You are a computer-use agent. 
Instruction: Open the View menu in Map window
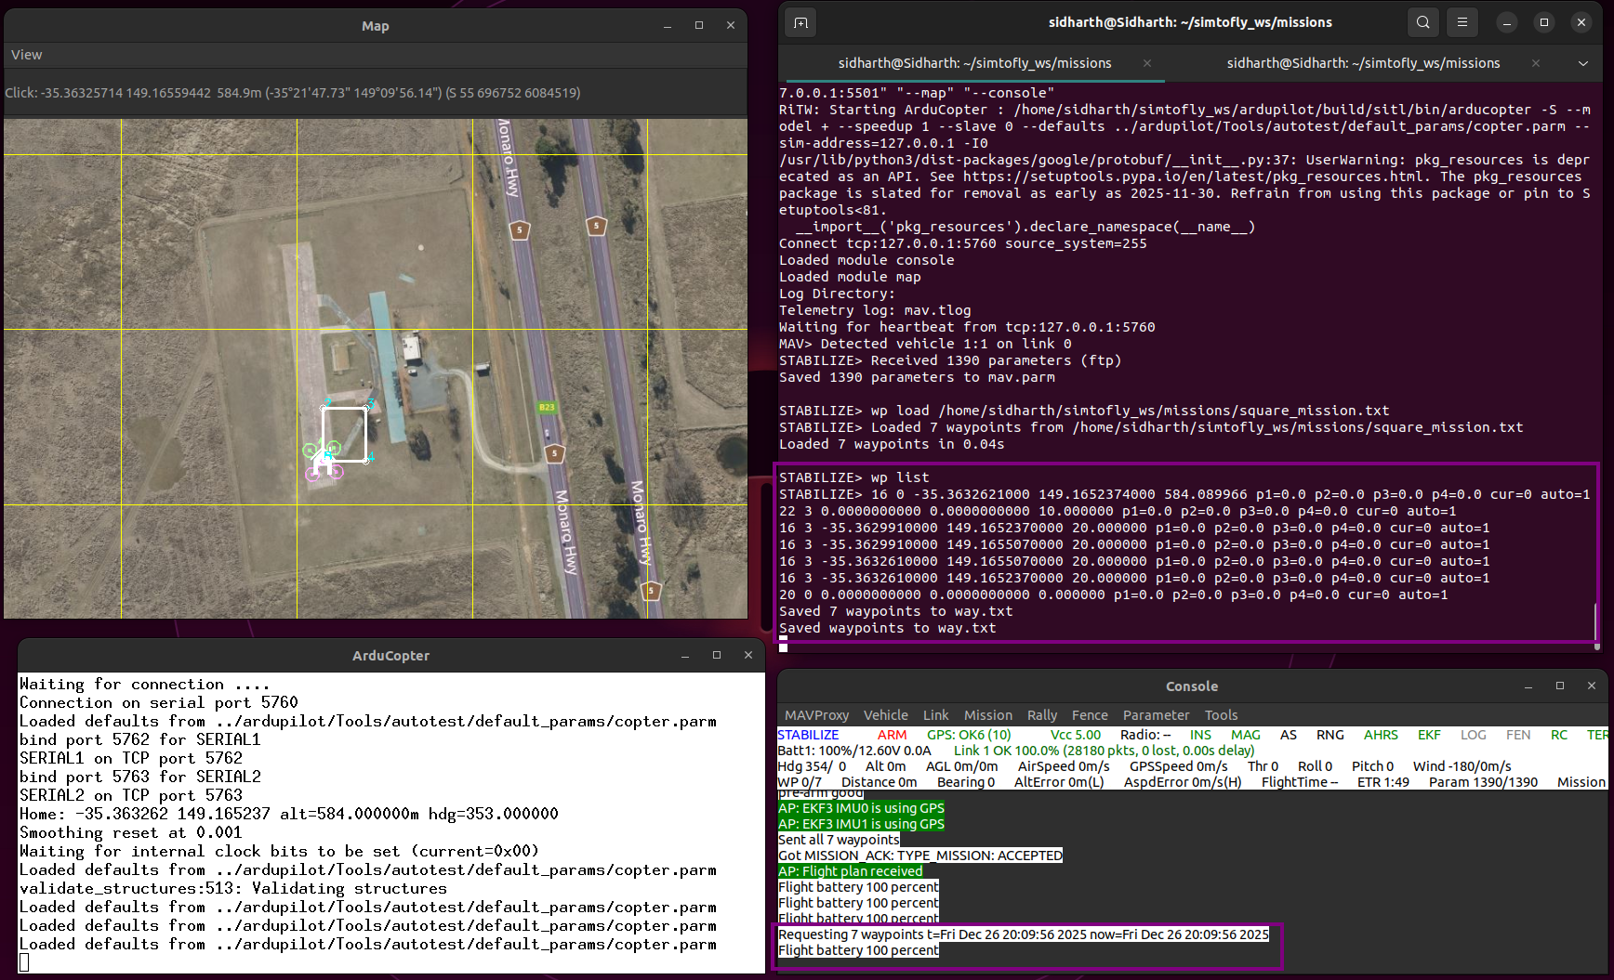tap(27, 55)
